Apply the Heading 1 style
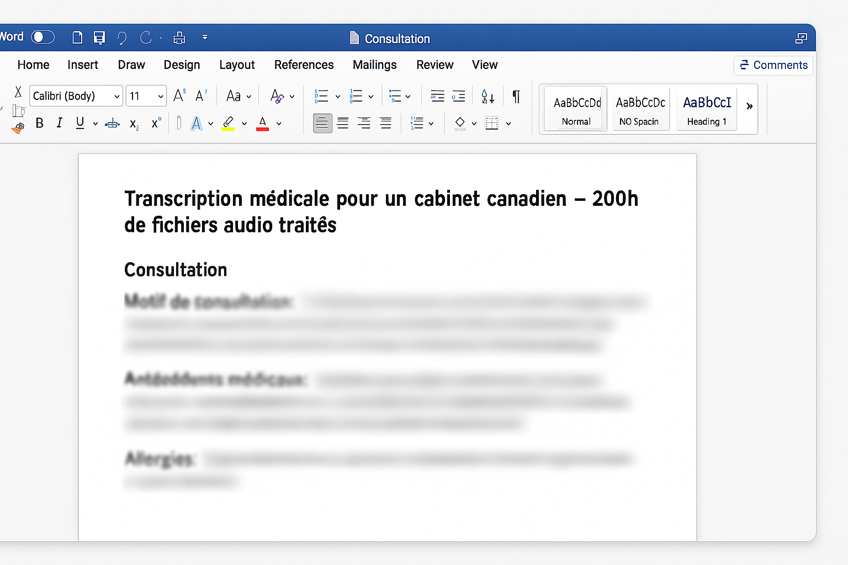 click(x=707, y=109)
